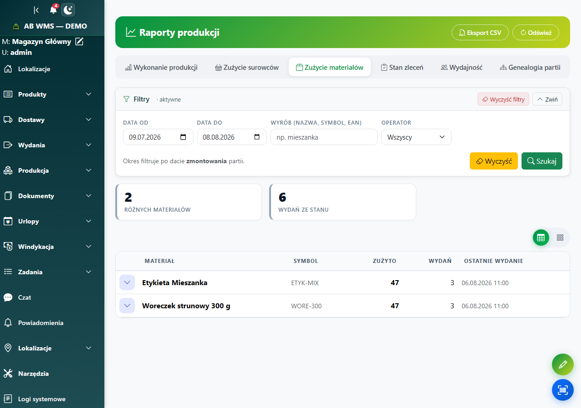Click the Windykacja money icon

[x=8, y=247]
